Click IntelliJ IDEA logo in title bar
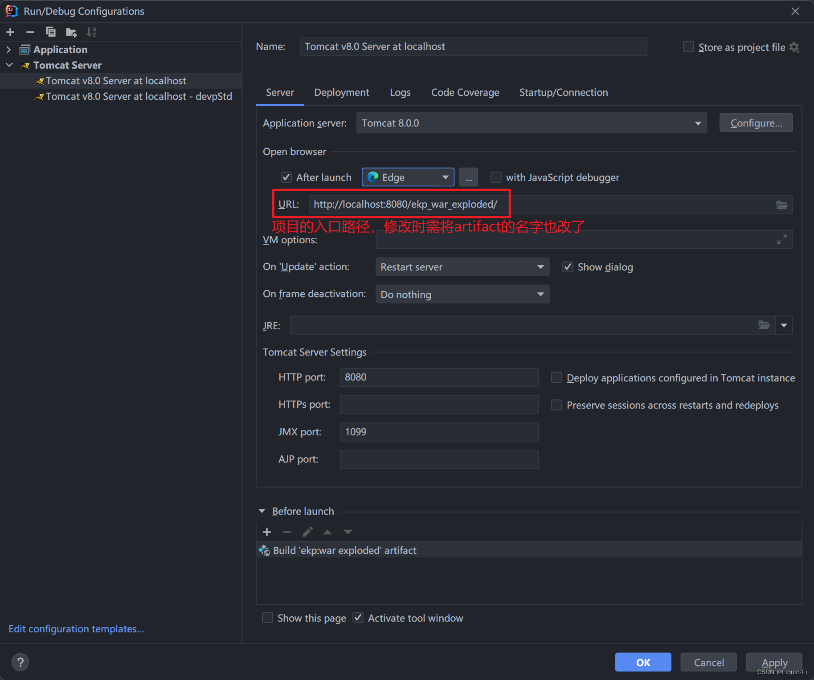The height and width of the screenshot is (680, 814). point(11,11)
